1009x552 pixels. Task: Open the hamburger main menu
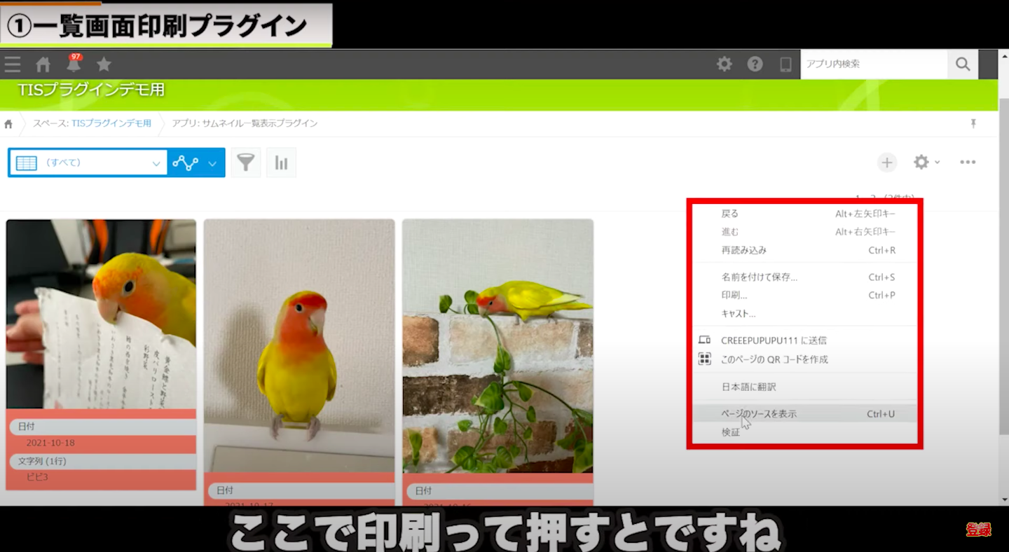pyautogui.click(x=12, y=64)
